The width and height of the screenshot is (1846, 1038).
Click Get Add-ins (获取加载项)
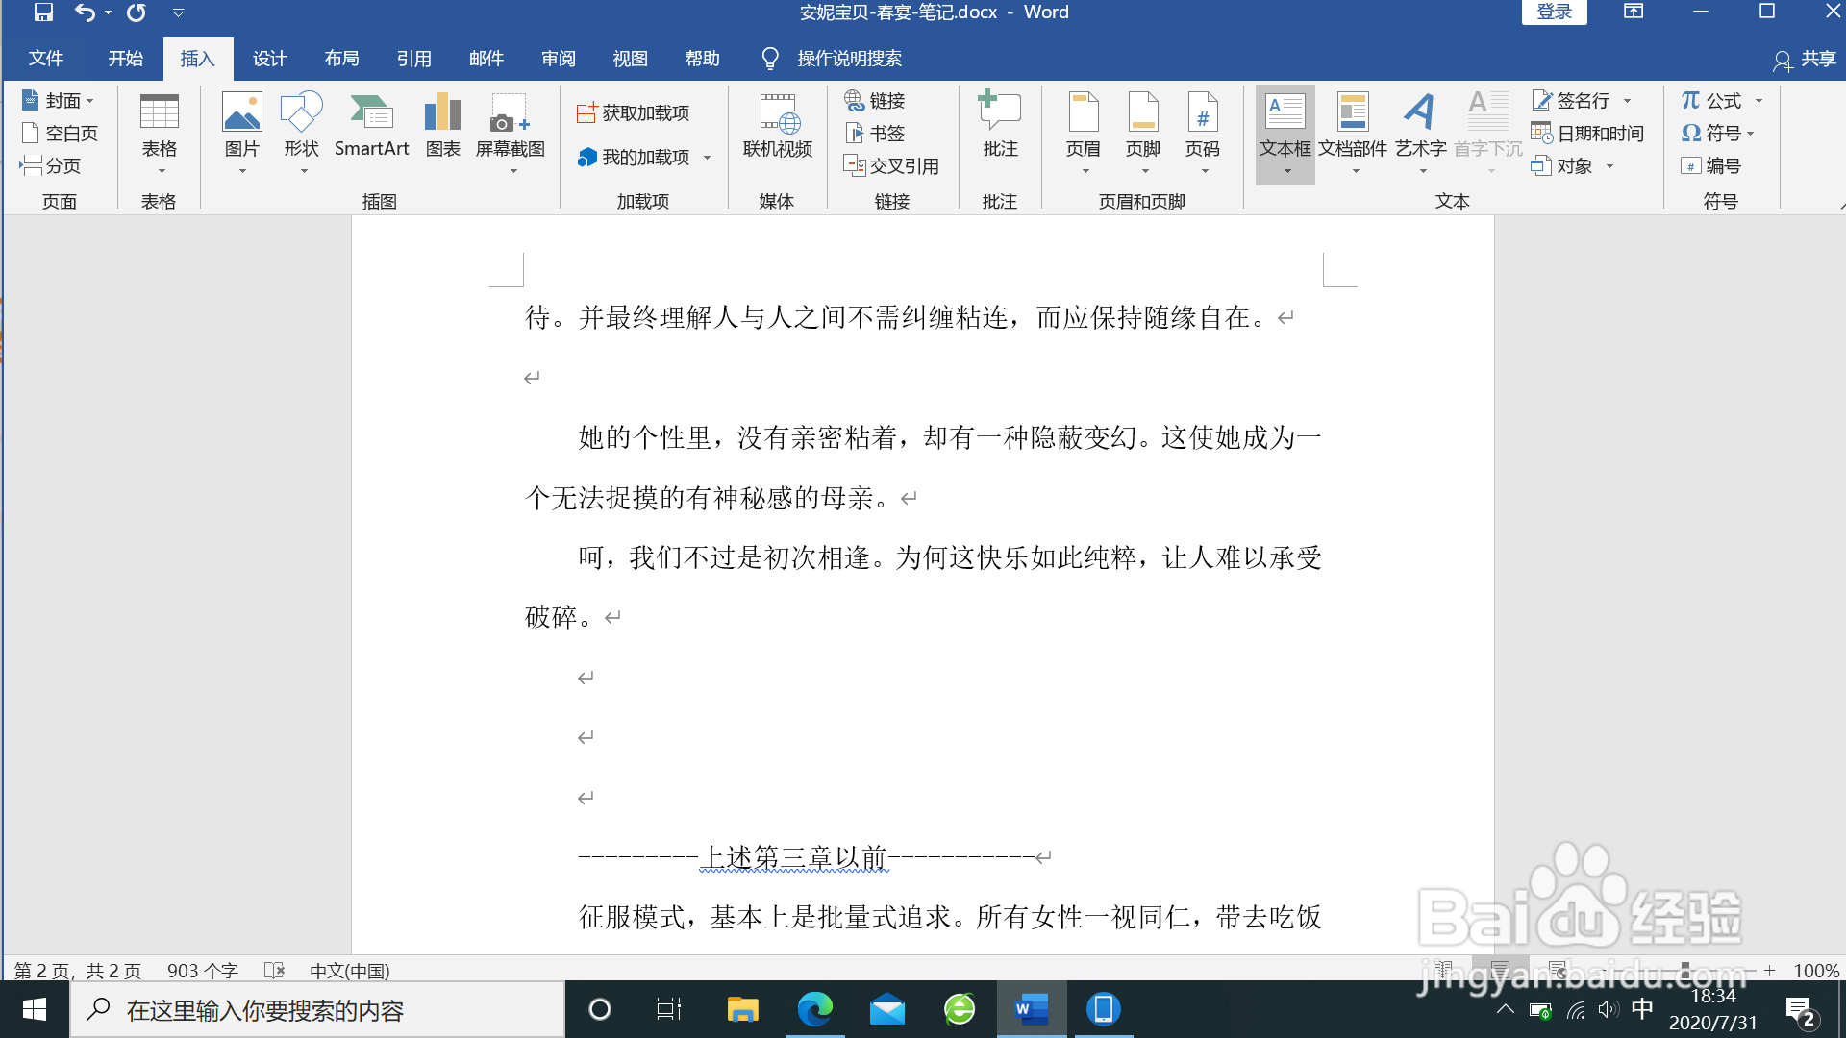[x=634, y=113]
